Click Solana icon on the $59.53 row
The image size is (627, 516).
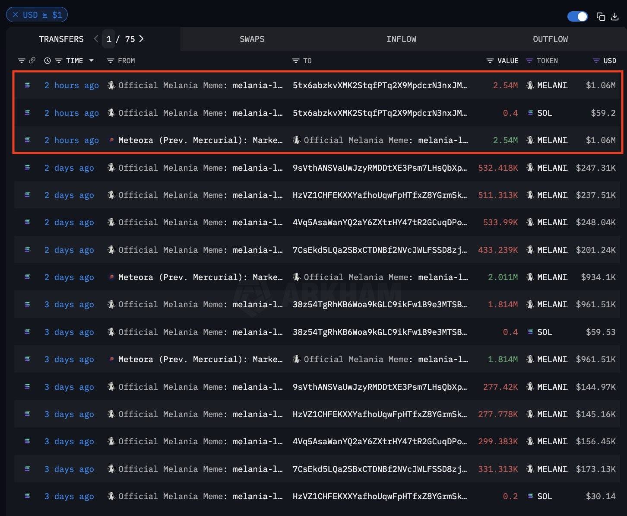[27, 332]
